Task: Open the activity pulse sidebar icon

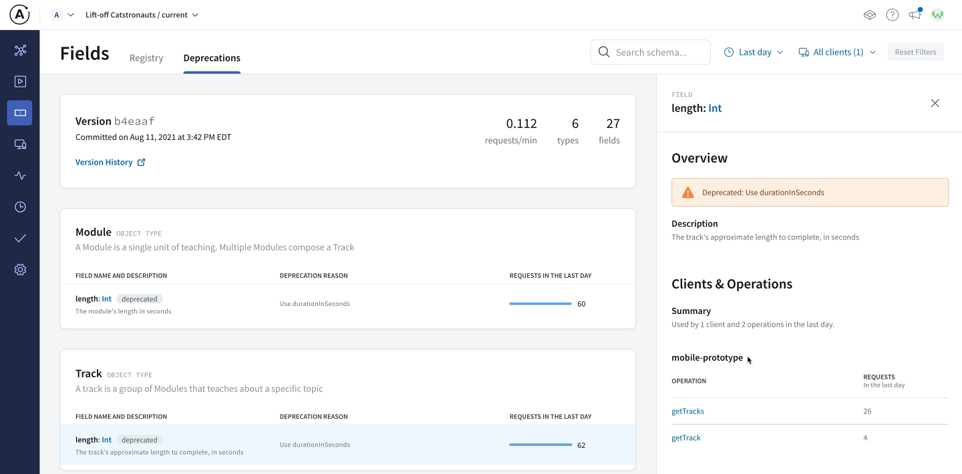Action: pos(20,175)
